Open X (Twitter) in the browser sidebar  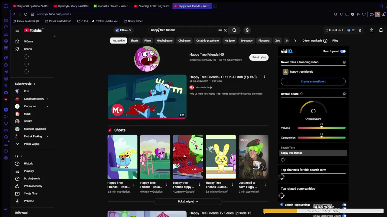(6, 86)
